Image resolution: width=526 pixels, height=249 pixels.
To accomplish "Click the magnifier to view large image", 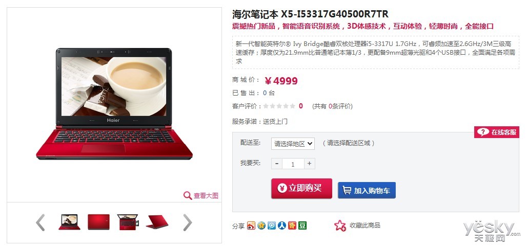I will 188,195.
